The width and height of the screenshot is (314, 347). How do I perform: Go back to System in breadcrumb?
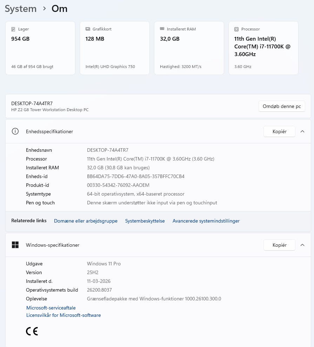[x=21, y=9]
